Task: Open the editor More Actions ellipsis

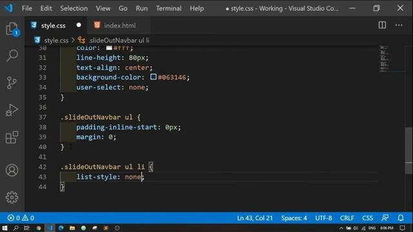Action: [399, 25]
